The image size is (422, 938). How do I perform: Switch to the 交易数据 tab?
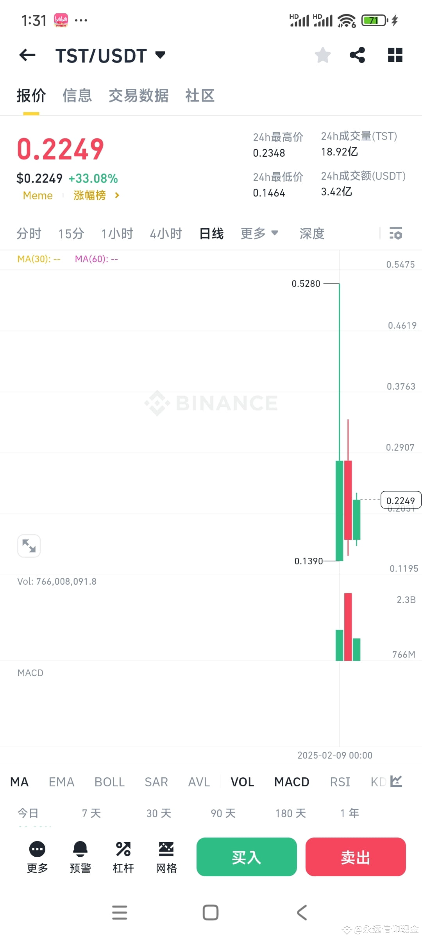pos(139,95)
